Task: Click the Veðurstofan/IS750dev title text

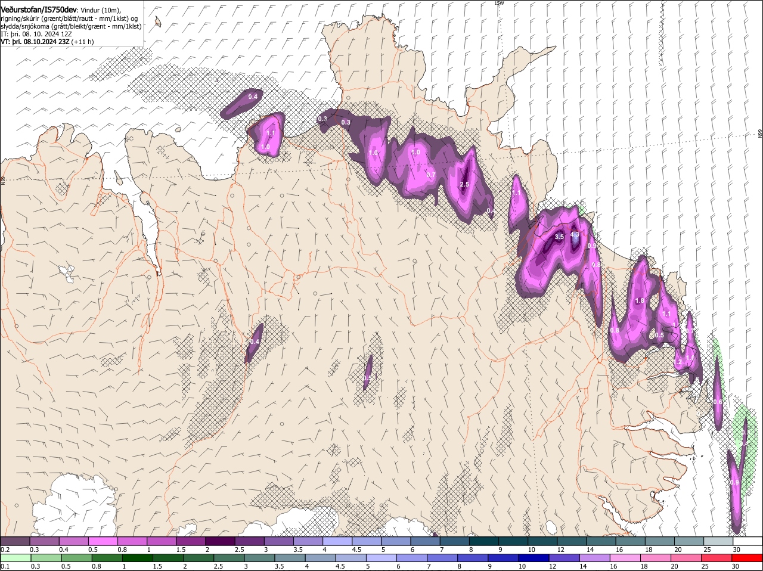Action: 39,10
